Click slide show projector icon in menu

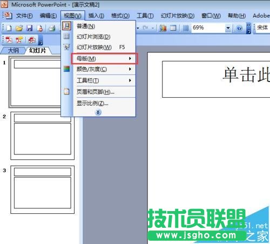[66, 47]
